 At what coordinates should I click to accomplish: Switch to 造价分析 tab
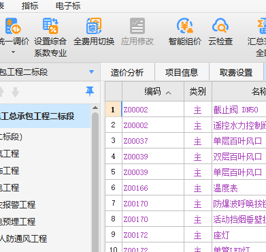(x=127, y=73)
